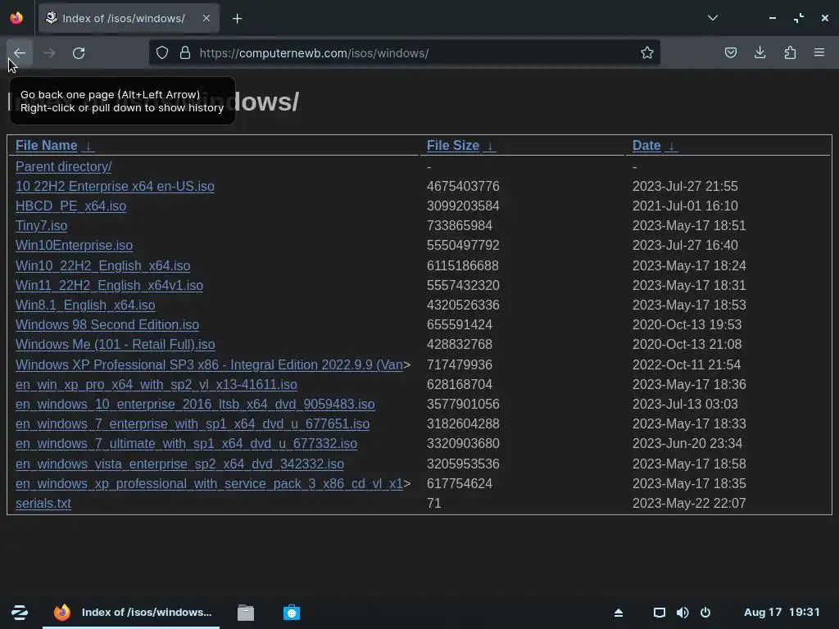Click serials.txt size value 71

tap(434, 504)
